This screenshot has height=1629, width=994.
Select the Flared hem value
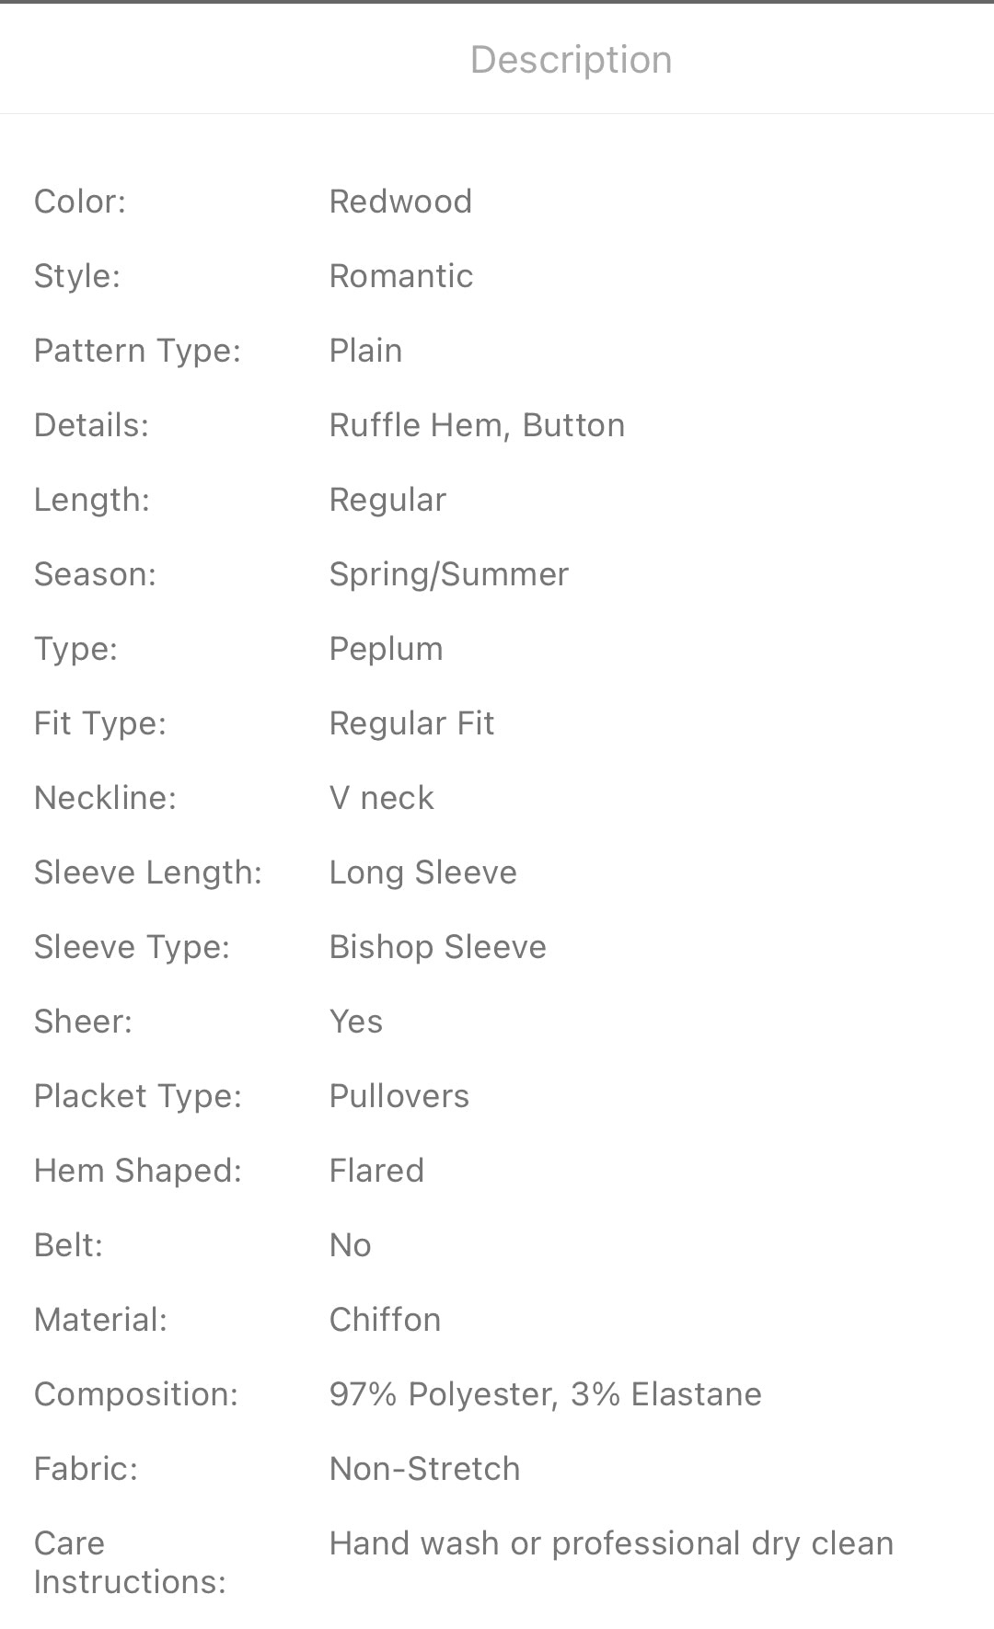376,1171
